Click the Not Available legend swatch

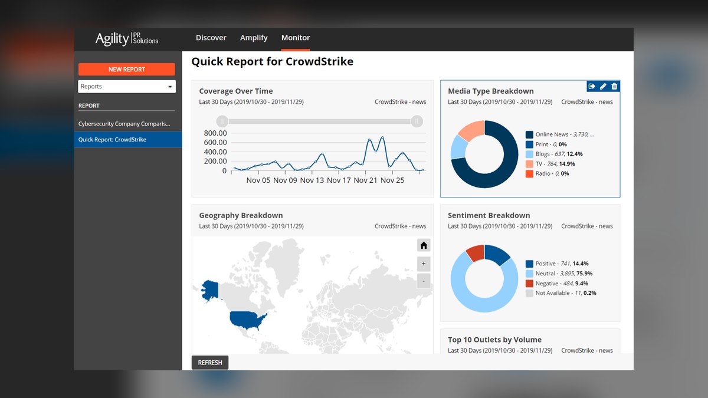pyautogui.click(x=529, y=293)
